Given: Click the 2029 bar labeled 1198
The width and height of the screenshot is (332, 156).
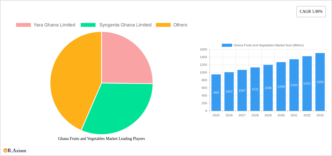Looking at the screenshot, I should [268, 88].
